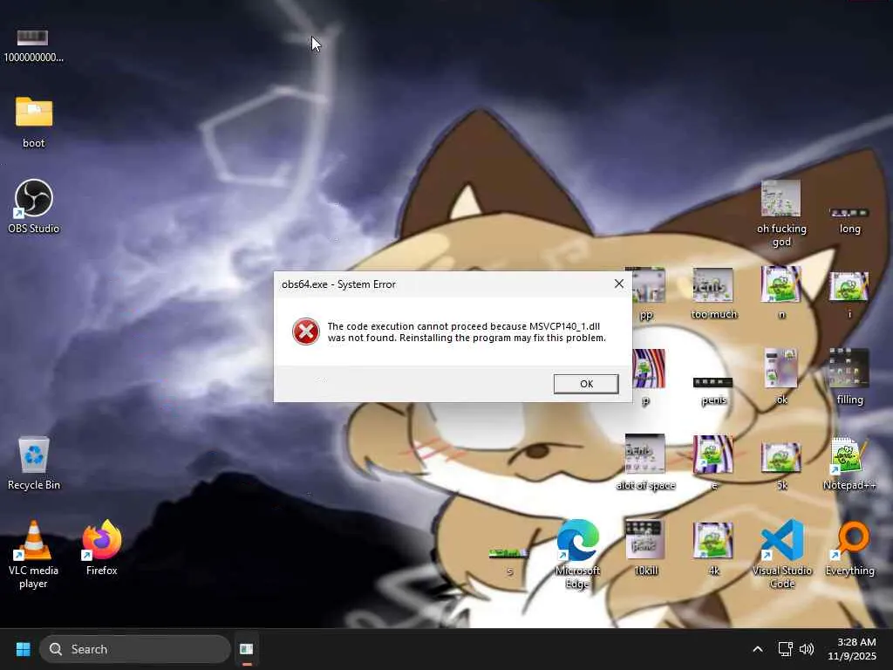
Task: Select the Microsoft Edge desktop shortcut
Action: click(577, 554)
